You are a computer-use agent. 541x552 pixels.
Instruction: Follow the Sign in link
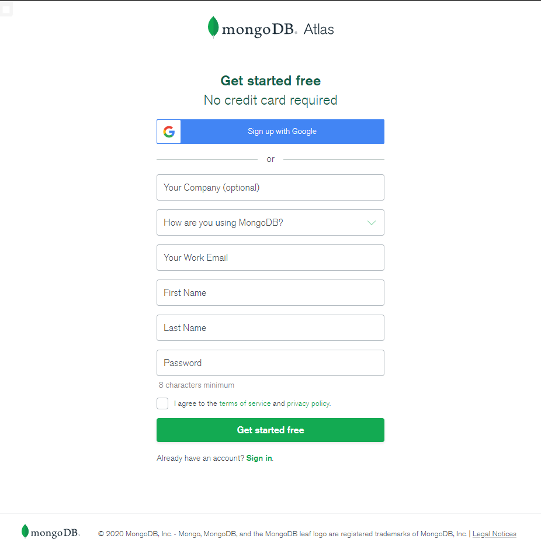[x=259, y=458]
